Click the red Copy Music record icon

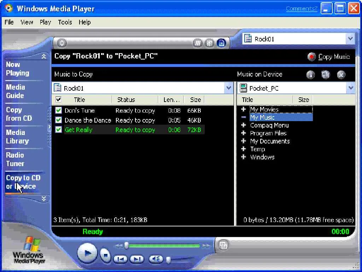pyautogui.click(x=311, y=57)
